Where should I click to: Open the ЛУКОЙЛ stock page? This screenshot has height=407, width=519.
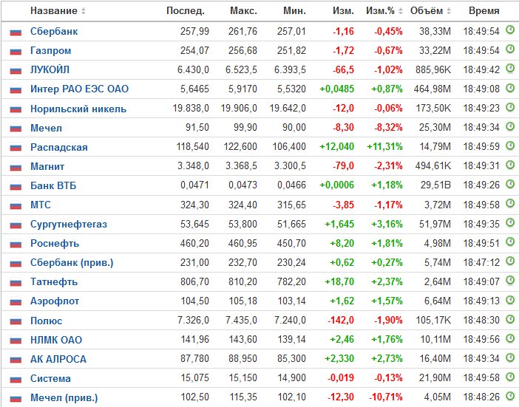[x=50, y=69]
